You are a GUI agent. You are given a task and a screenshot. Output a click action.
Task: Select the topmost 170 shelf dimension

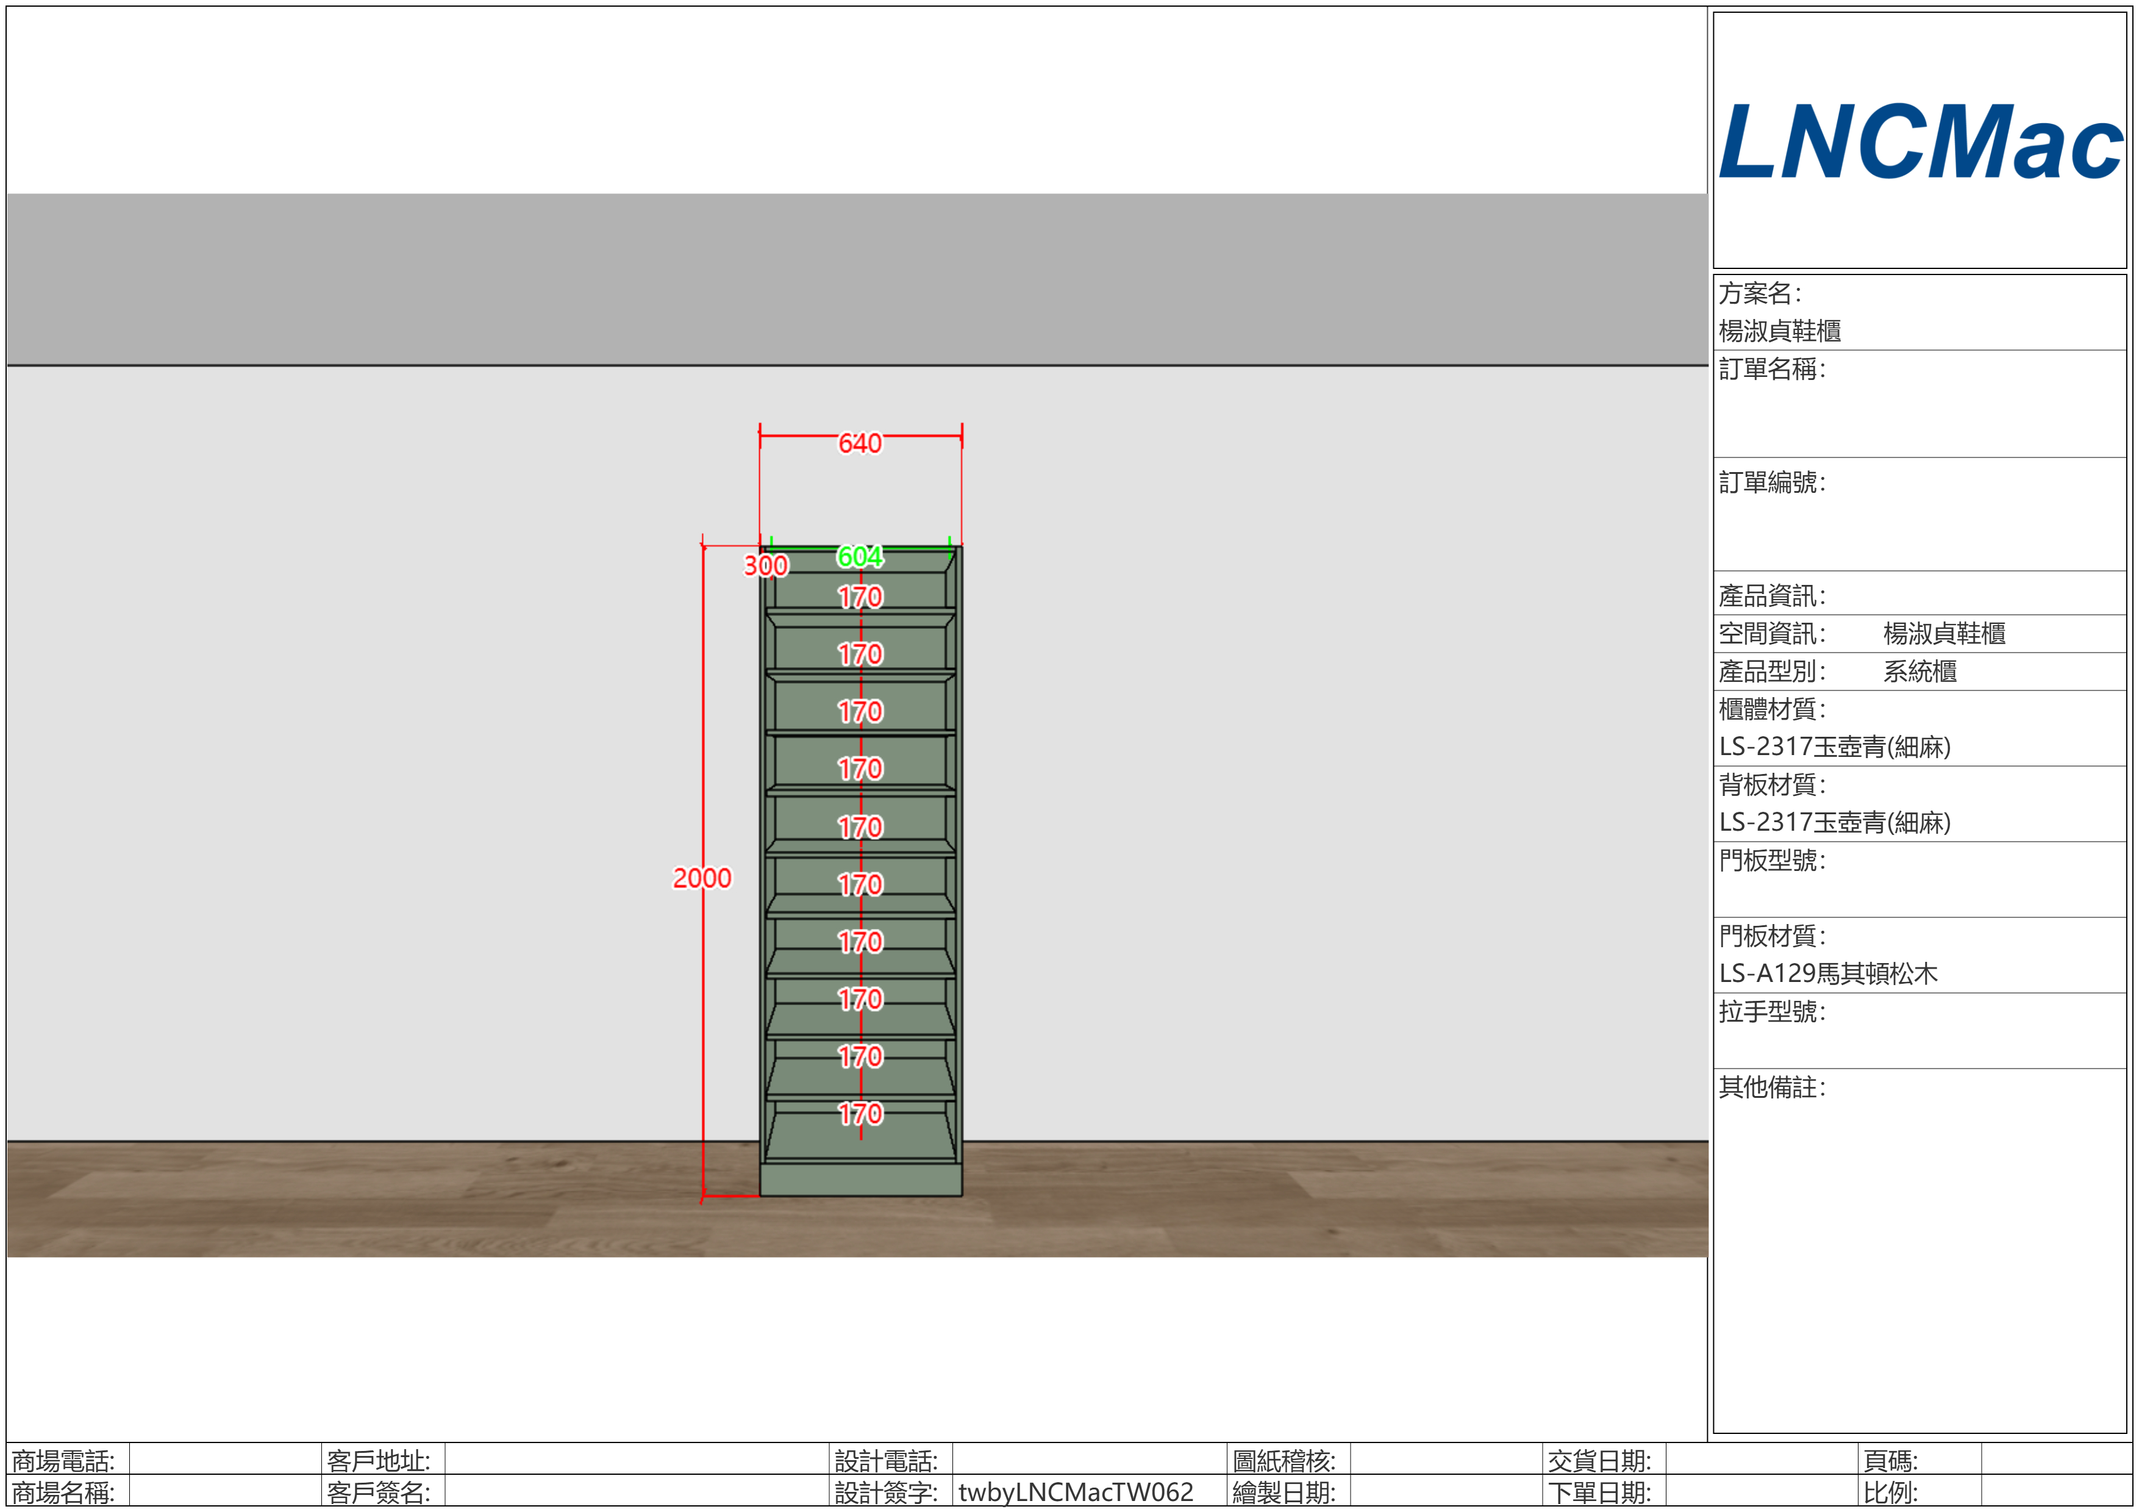click(x=859, y=597)
